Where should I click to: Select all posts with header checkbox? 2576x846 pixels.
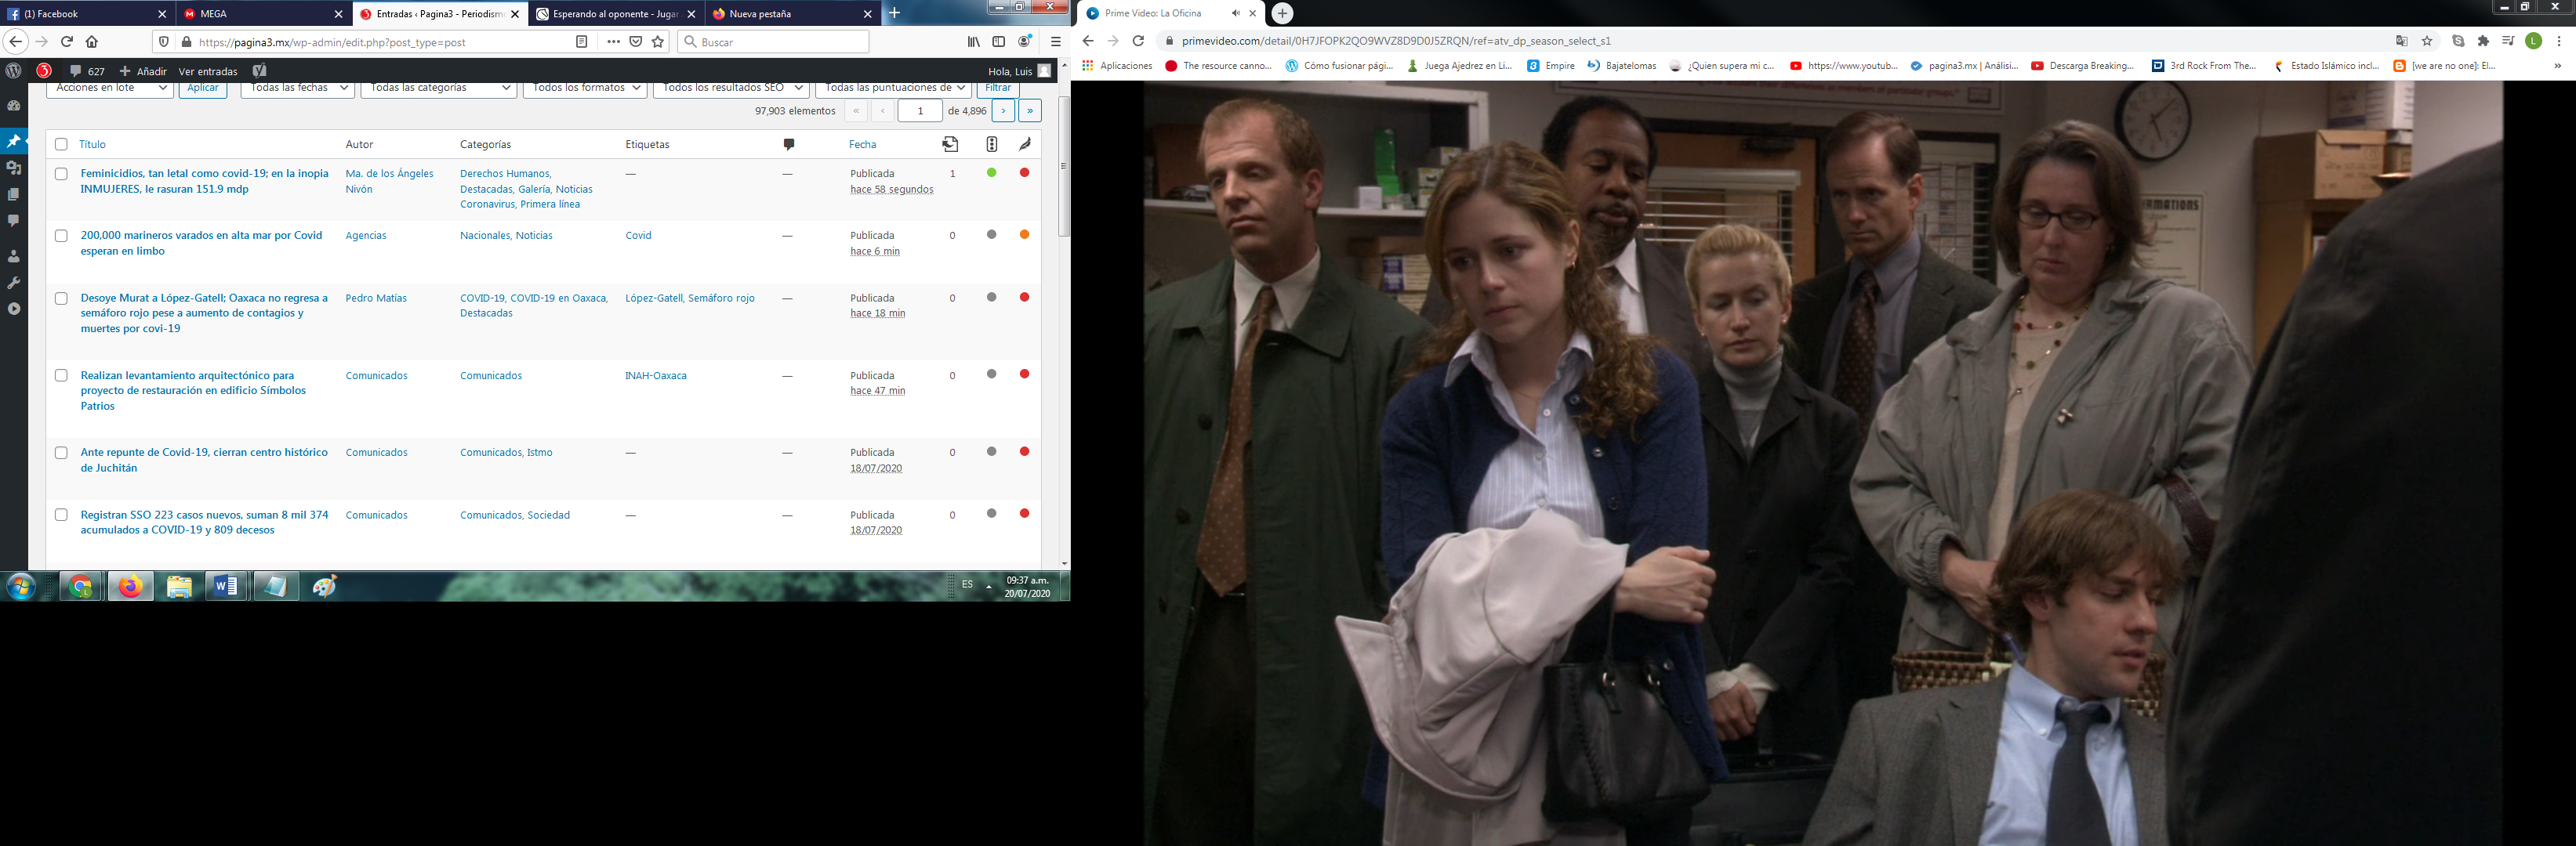tap(61, 145)
